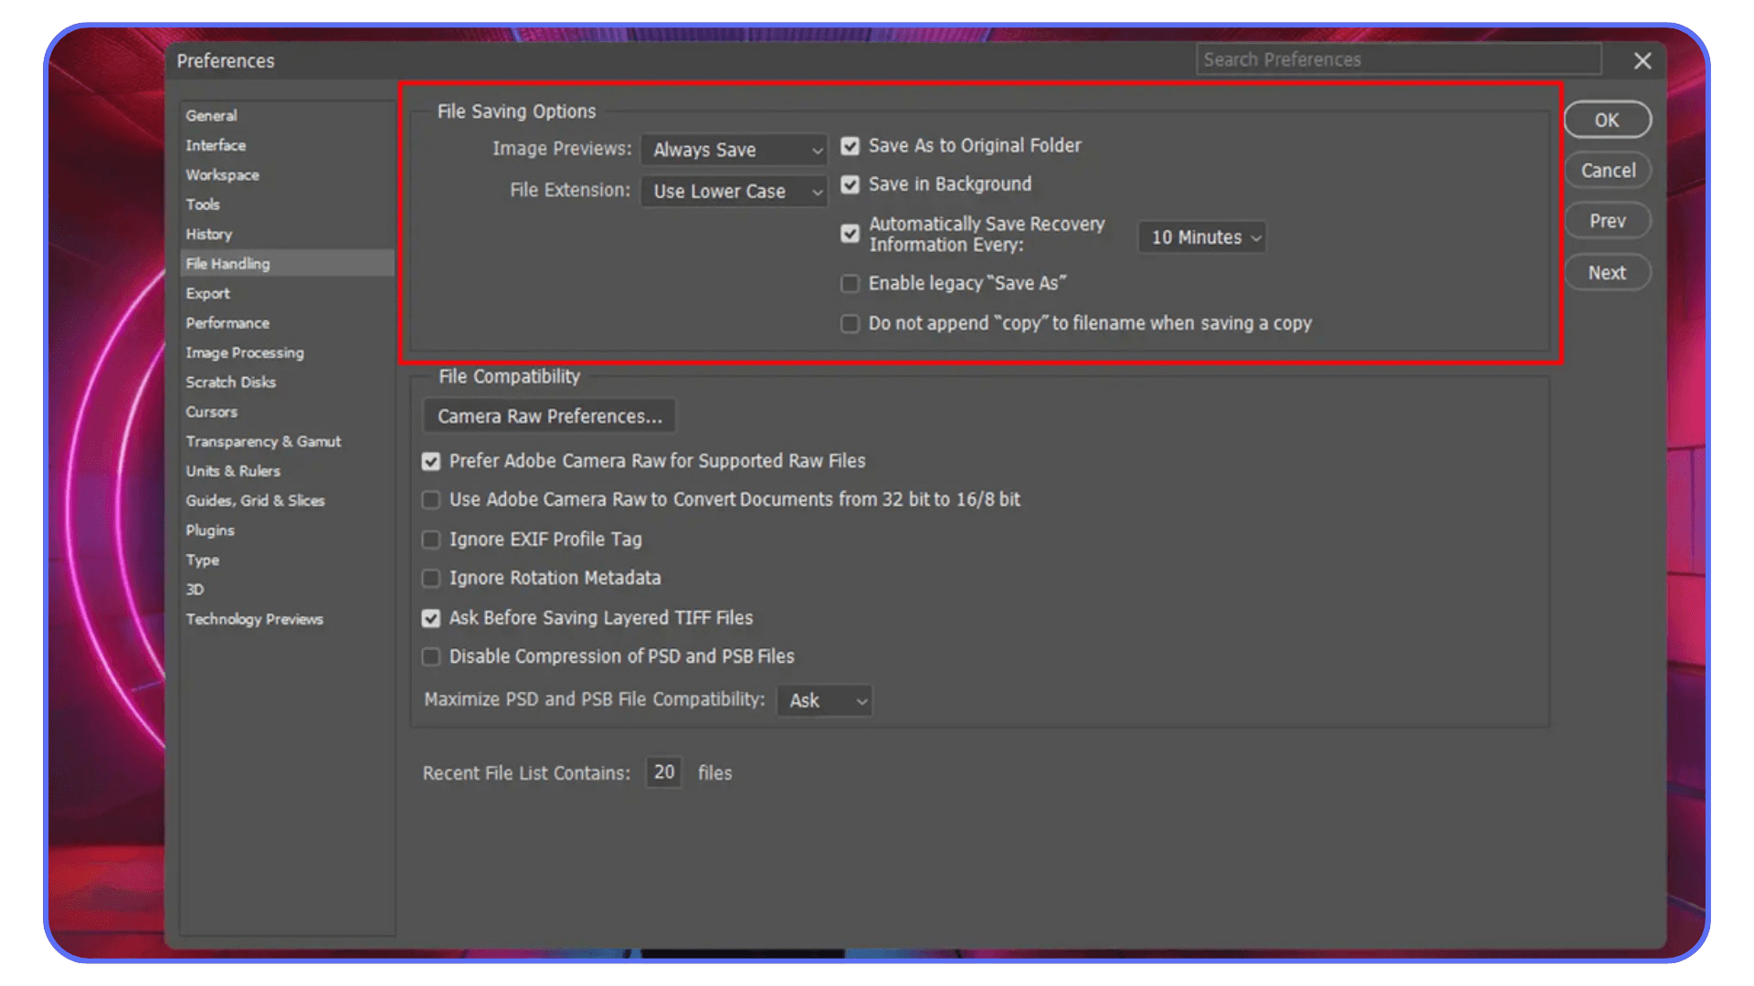This screenshot has height=986, width=1754.
Task: Click the Next button
Action: coord(1607,272)
